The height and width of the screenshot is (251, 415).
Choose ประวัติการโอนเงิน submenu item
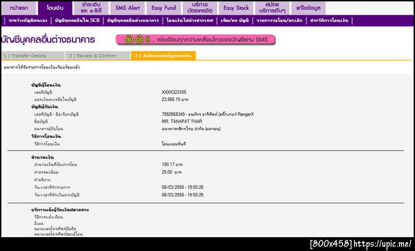click(x=329, y=21)
